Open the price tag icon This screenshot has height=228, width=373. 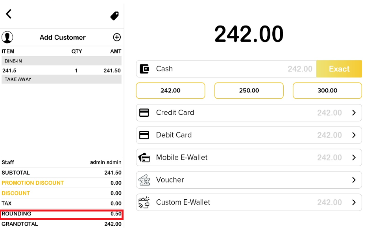point(114,16)
